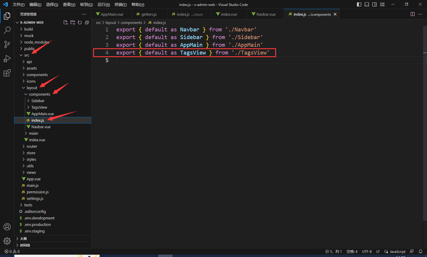The height and width of the screenshot is (257, 427).
Task: Open the 终端(T) menu
Action: (120, 4)
